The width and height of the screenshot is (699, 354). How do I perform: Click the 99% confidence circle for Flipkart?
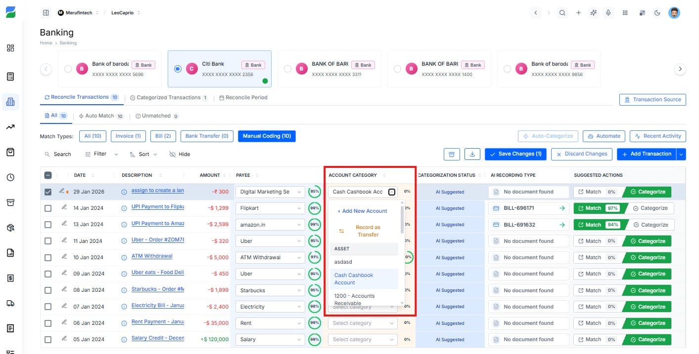pyautogui.click(x=314, y=208)
